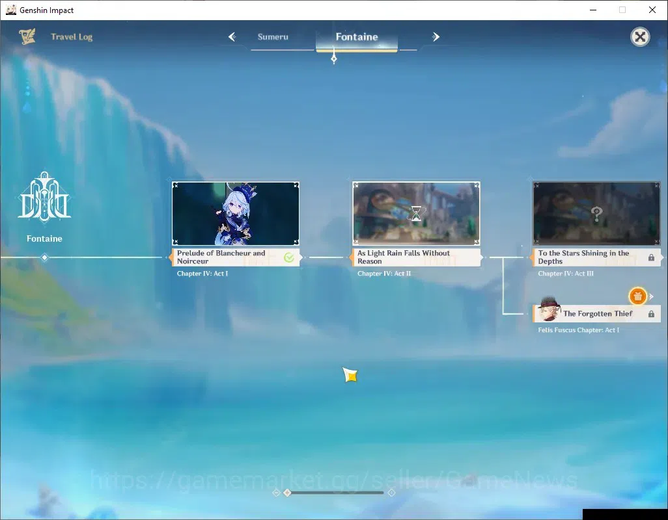Open the Prelude of Blancheur and Noirceur thumbnail
This screenshot has height=520, width=668.
[x=236, y=213]
